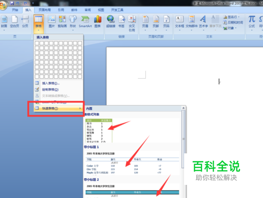The width and height of the screenshot is (263, 198).
Task: Insert a blank page with 空白页
Action: (14, 22)
